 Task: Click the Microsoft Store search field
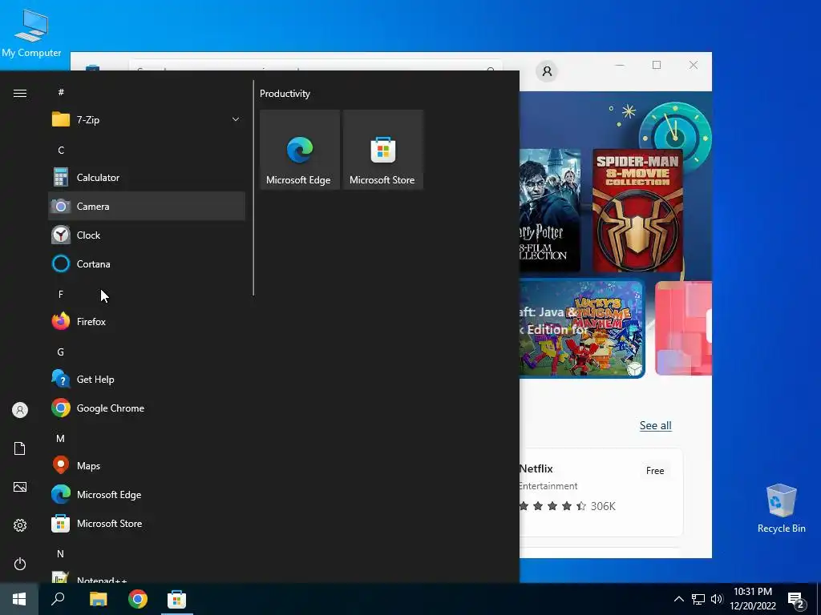click(314, 66)
